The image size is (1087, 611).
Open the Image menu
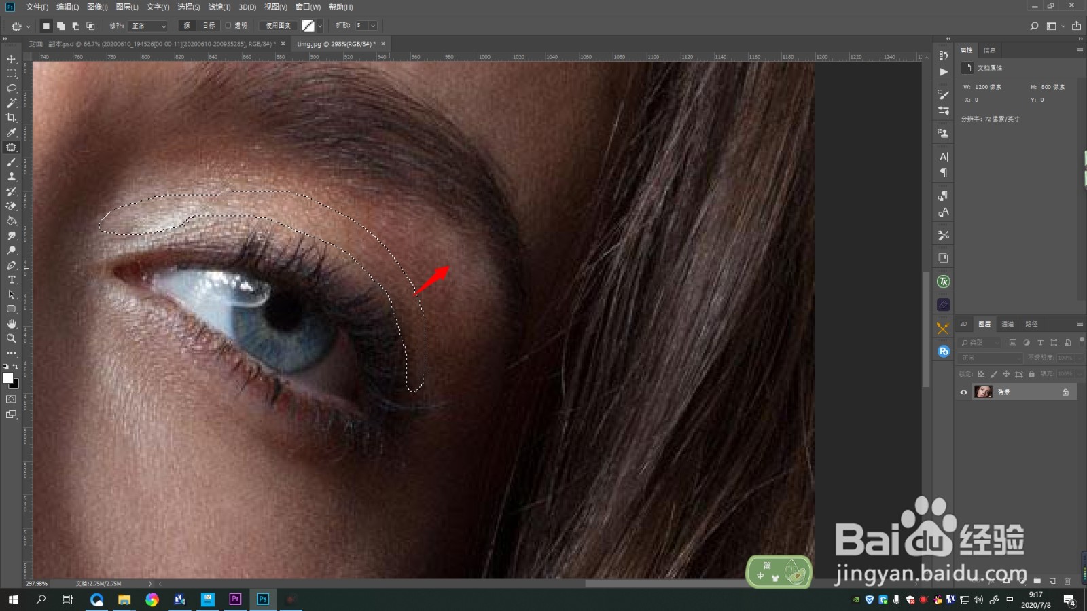point(97,7)
